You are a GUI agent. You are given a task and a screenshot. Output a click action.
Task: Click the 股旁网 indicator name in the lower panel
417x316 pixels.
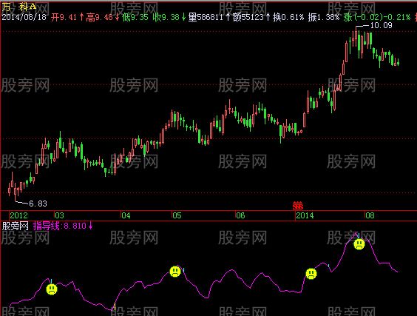click(16, 226)
